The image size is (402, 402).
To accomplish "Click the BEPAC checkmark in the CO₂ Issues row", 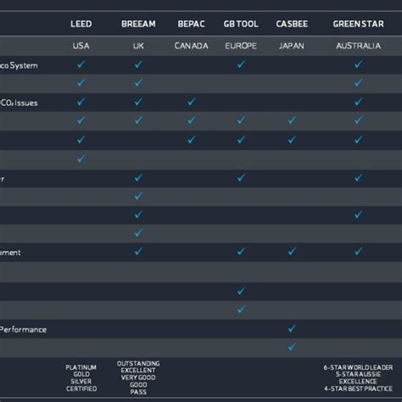I will (191, 102).
